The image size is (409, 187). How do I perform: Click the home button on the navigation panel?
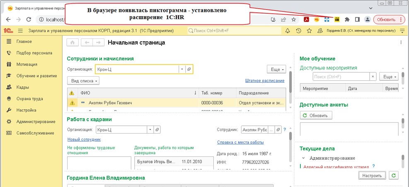point(73,43)
